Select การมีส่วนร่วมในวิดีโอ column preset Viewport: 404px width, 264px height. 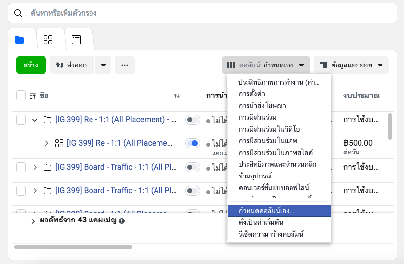click(x=279, y=129)
